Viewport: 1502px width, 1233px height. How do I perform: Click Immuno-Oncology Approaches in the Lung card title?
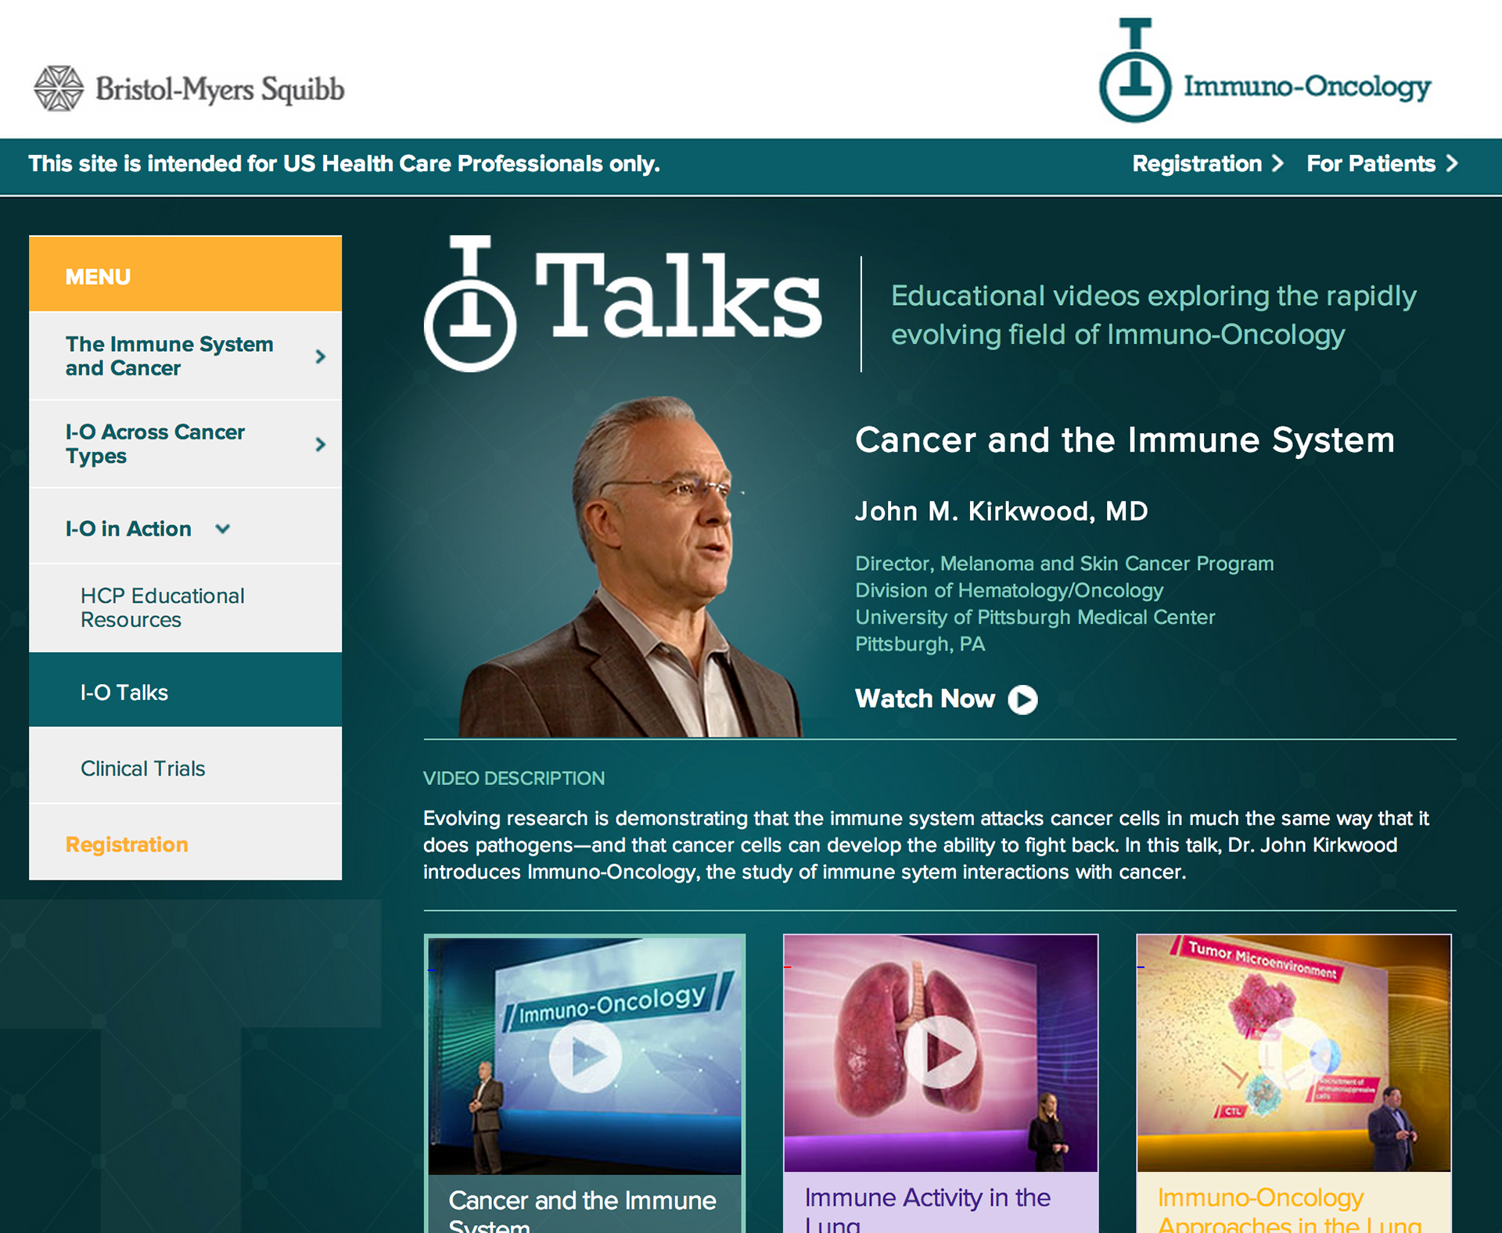click(x=1289, y=1210)
